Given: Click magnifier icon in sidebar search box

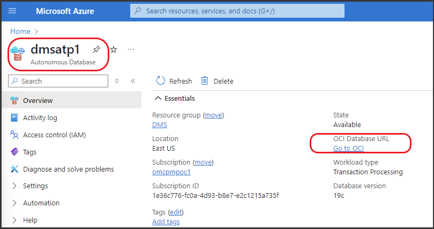Looking at the screenshot, I should [14, 81].
